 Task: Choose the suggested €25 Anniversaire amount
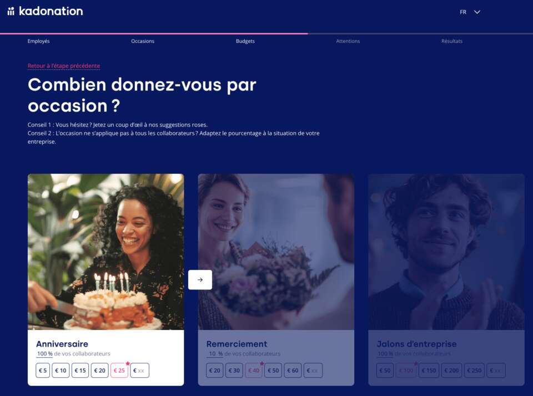click(x=119, y=370)
